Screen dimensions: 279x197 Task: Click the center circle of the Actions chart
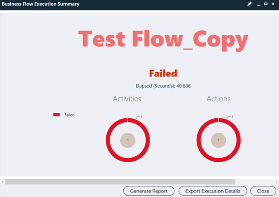pyautogui.click(x=219, y=140)
